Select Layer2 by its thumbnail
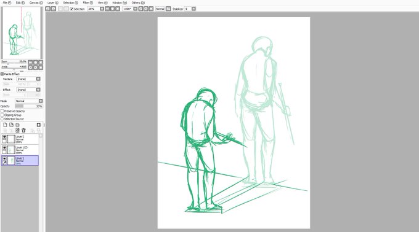The height and width of the screenshot is (232, 419). (11, 139)
